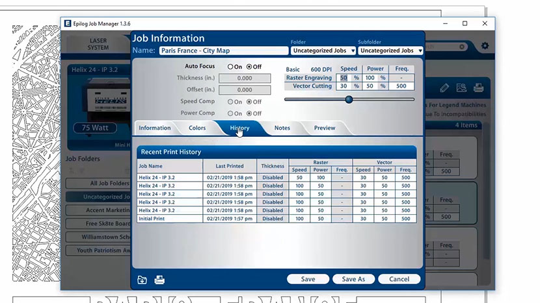540x303 pixels.
Task: Click the pencil edit icon behind dialog
Action: [444, 88]
